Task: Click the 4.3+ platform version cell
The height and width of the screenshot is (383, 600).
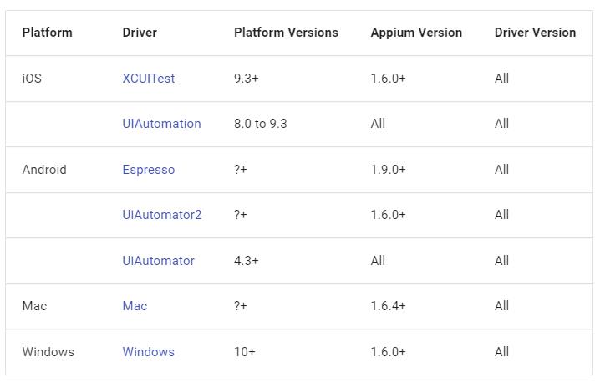Action: 247,261
